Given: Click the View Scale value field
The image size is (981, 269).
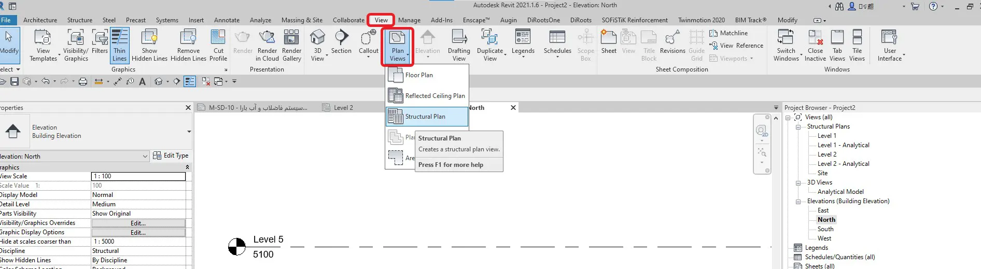Looking at the screenshot, I should [x=138, y=176].
